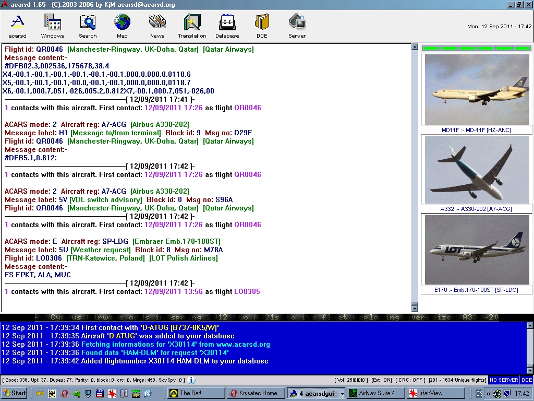Launch Opera from the quick launch bar

pyautogui.click(x=64, y=394)
